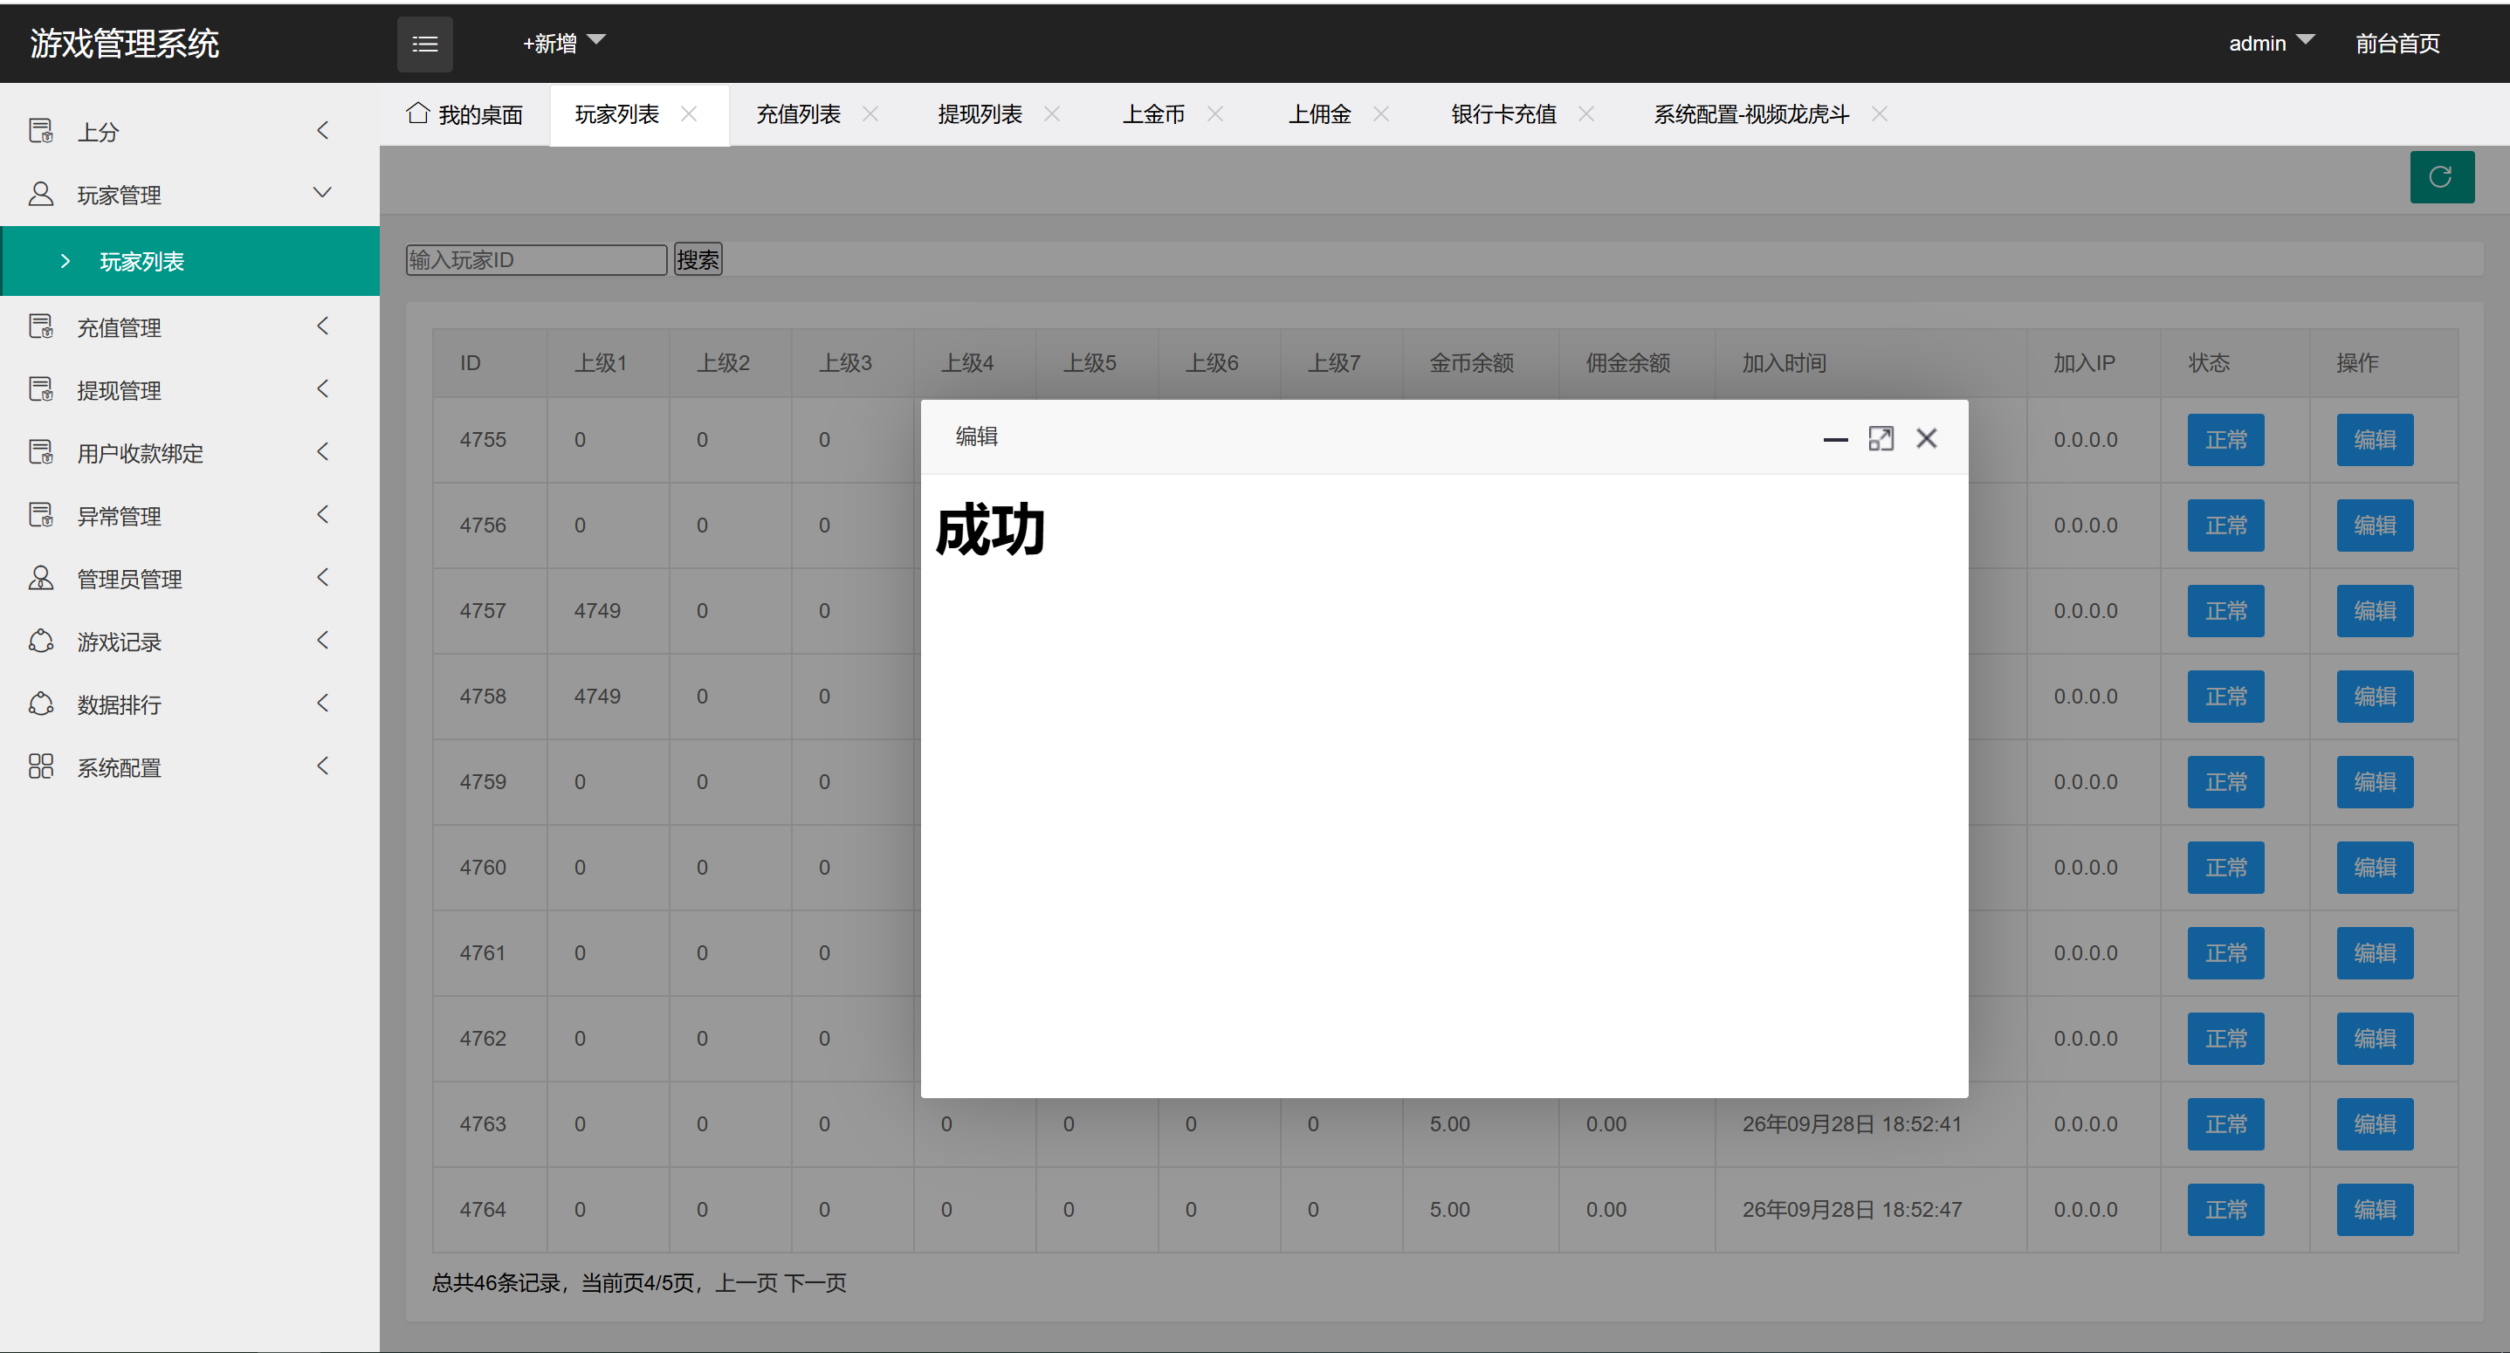
Task: Toggle the sidebar hamburger menu icon
Action: 425,44
